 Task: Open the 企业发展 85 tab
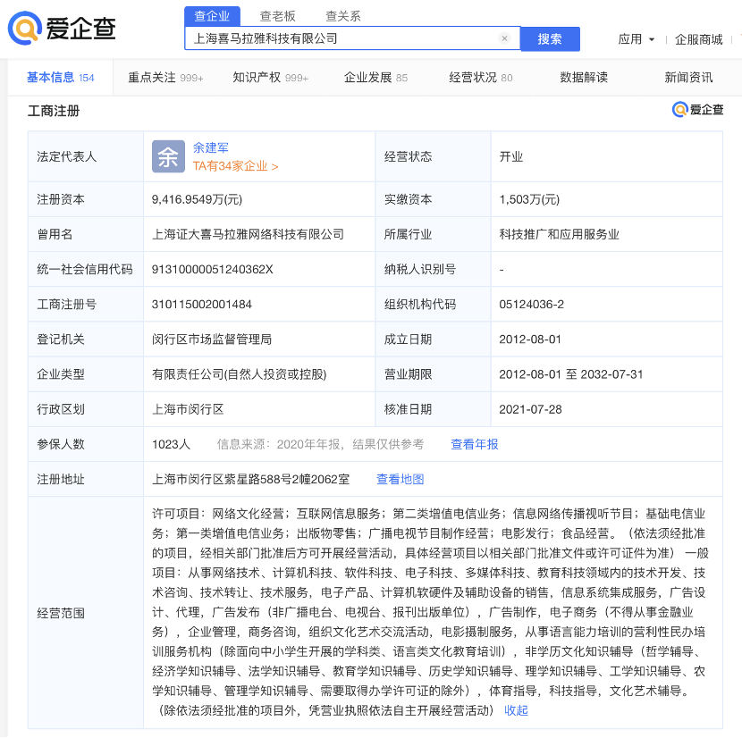point(375,78)
